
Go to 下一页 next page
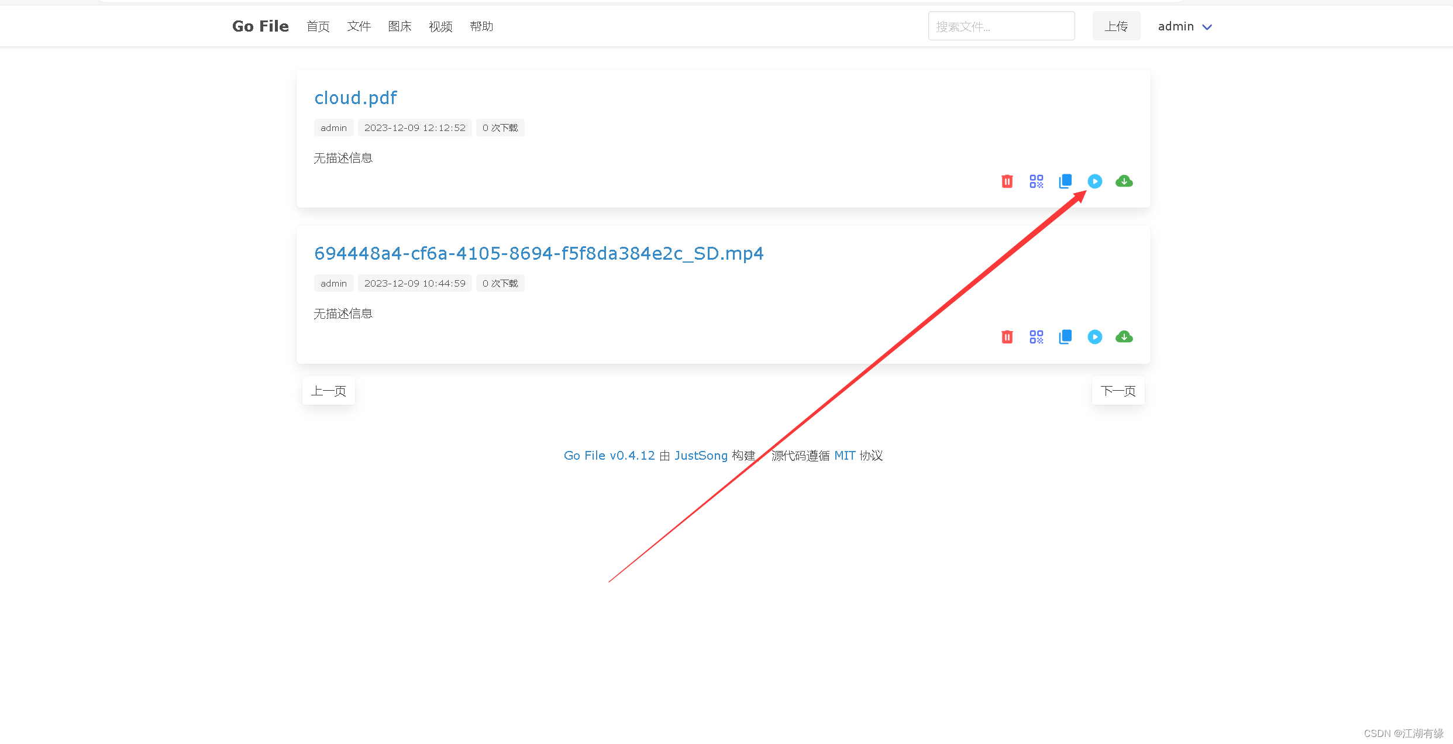point(1118,391)
